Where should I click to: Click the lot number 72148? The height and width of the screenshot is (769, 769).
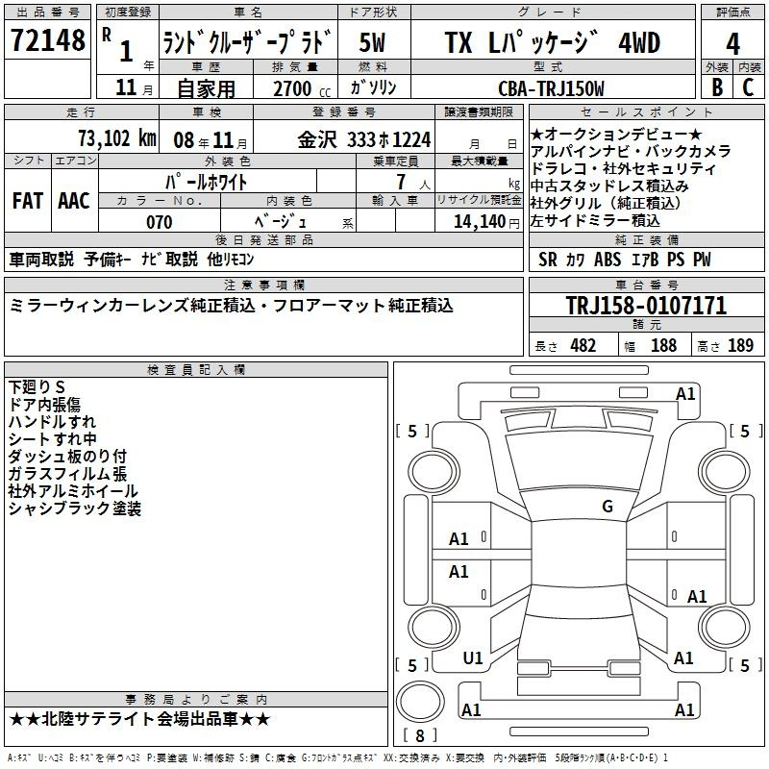point(47,40)
